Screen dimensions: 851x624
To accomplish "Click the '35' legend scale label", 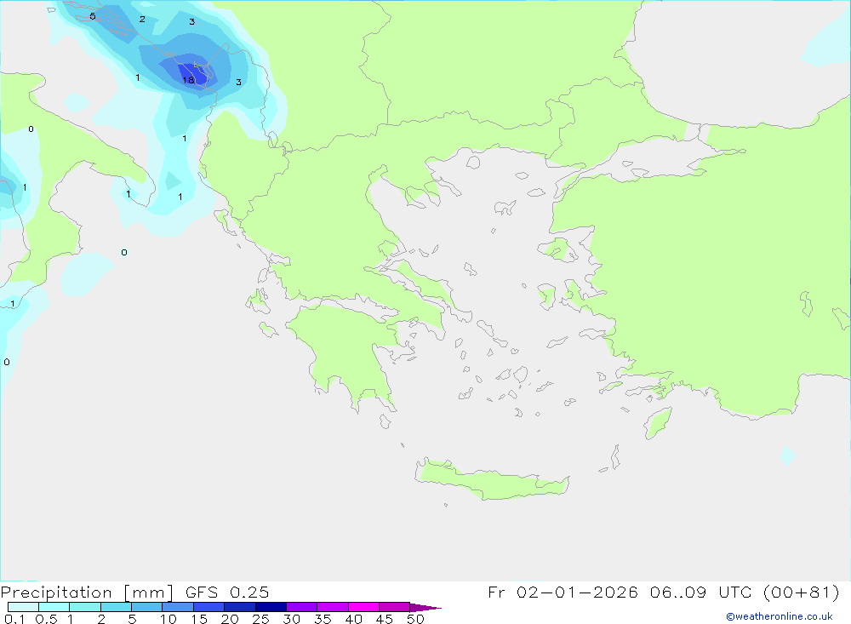I will click(x=323, y=619).
